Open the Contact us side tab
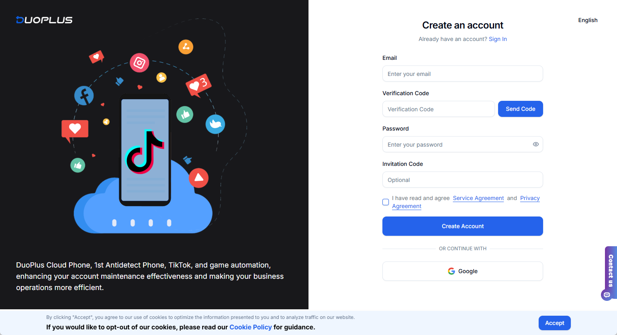Viewport: 617px width, 335px height. pos(611,271)
